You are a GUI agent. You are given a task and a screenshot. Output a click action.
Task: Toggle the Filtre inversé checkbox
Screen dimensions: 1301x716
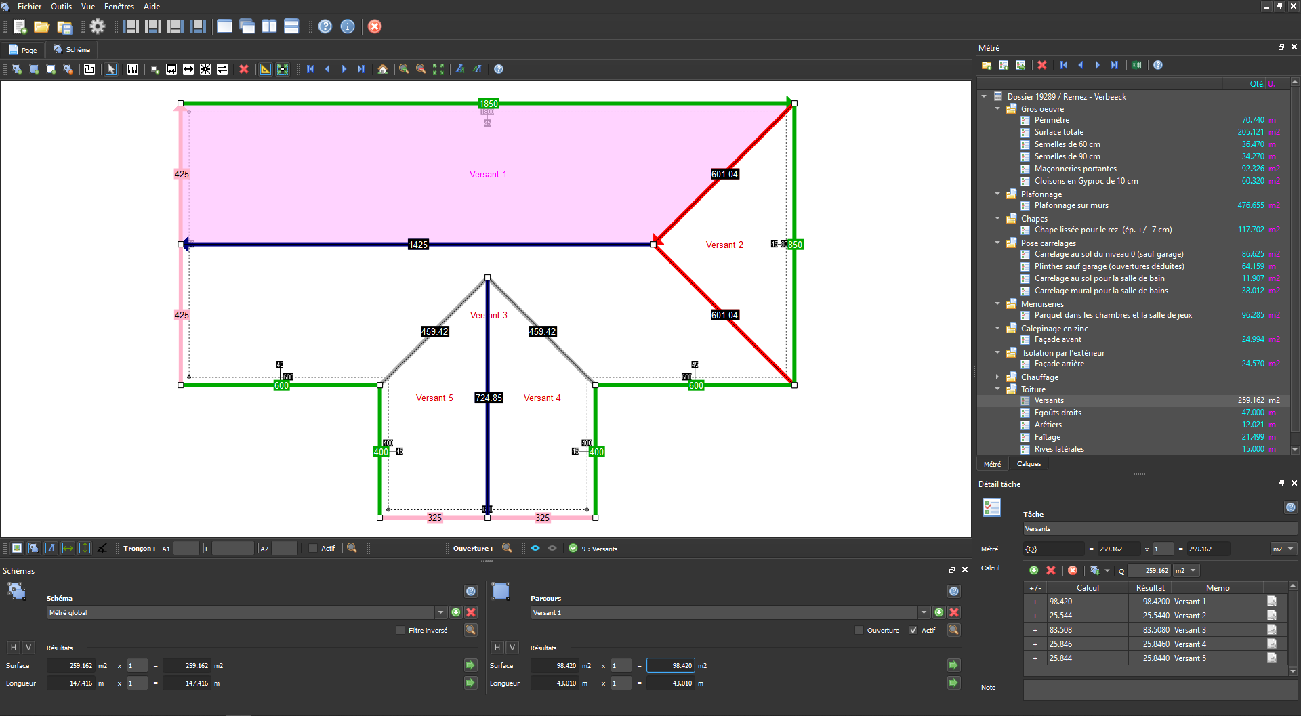400,630
